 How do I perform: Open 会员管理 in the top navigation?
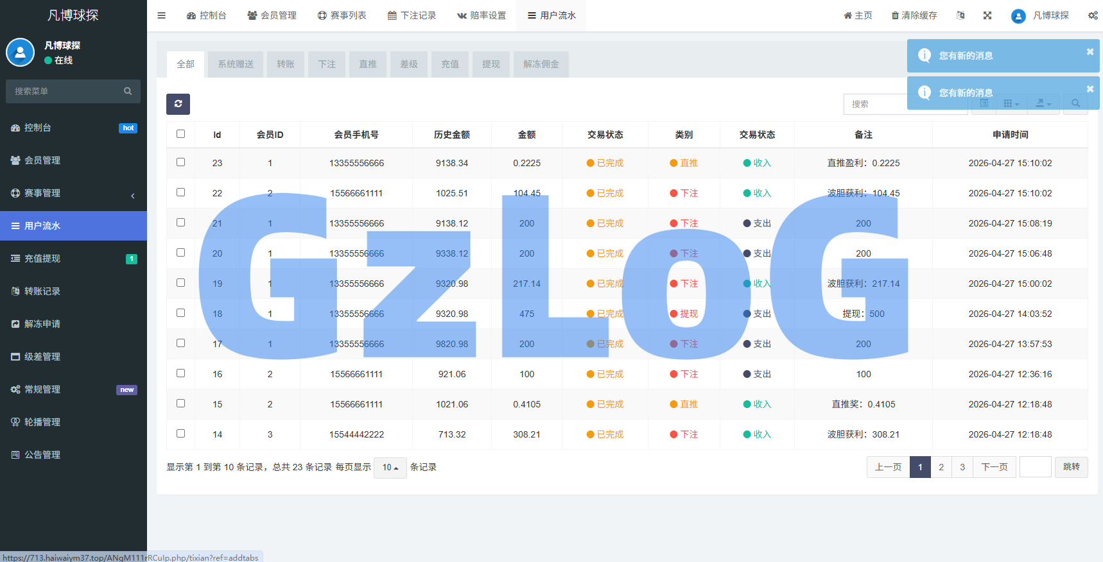(x=272, y=15)
